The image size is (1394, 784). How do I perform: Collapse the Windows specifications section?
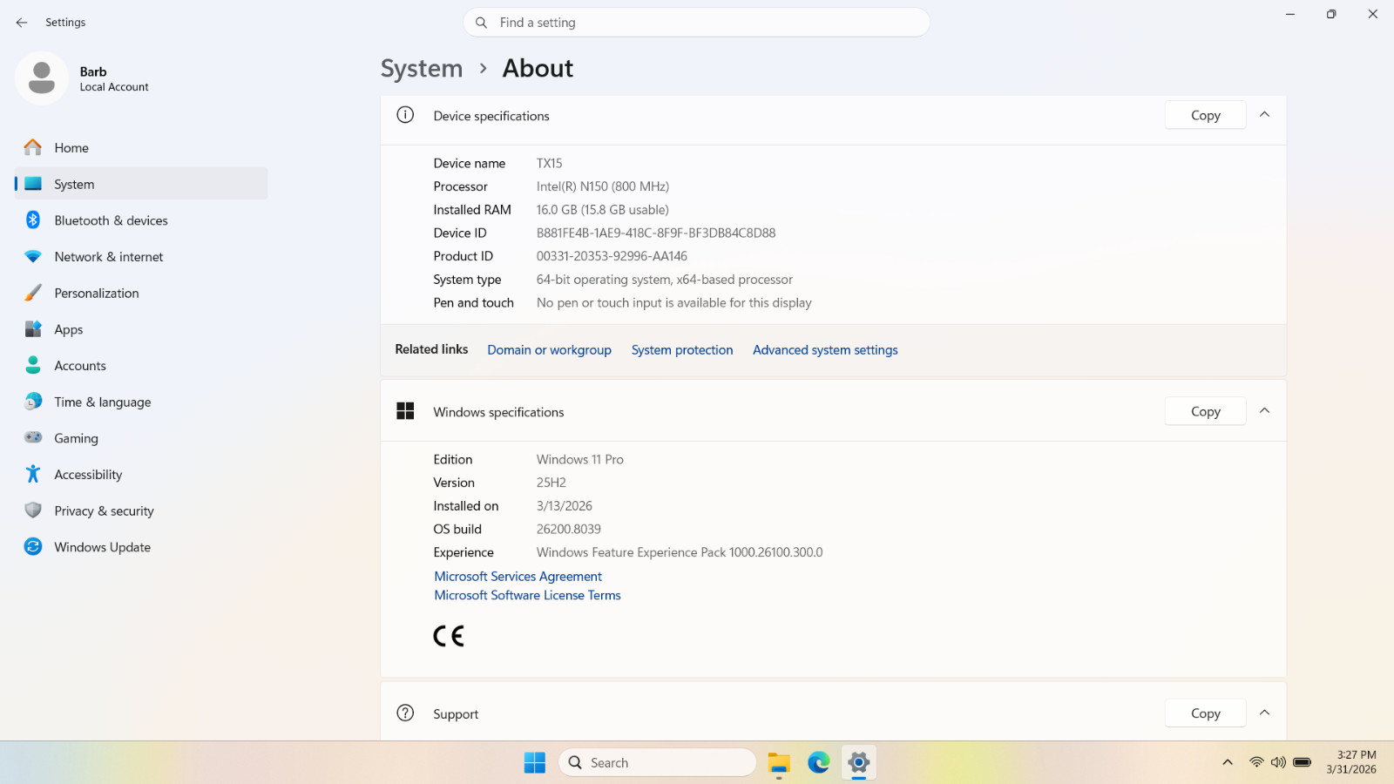(1265, 411)
